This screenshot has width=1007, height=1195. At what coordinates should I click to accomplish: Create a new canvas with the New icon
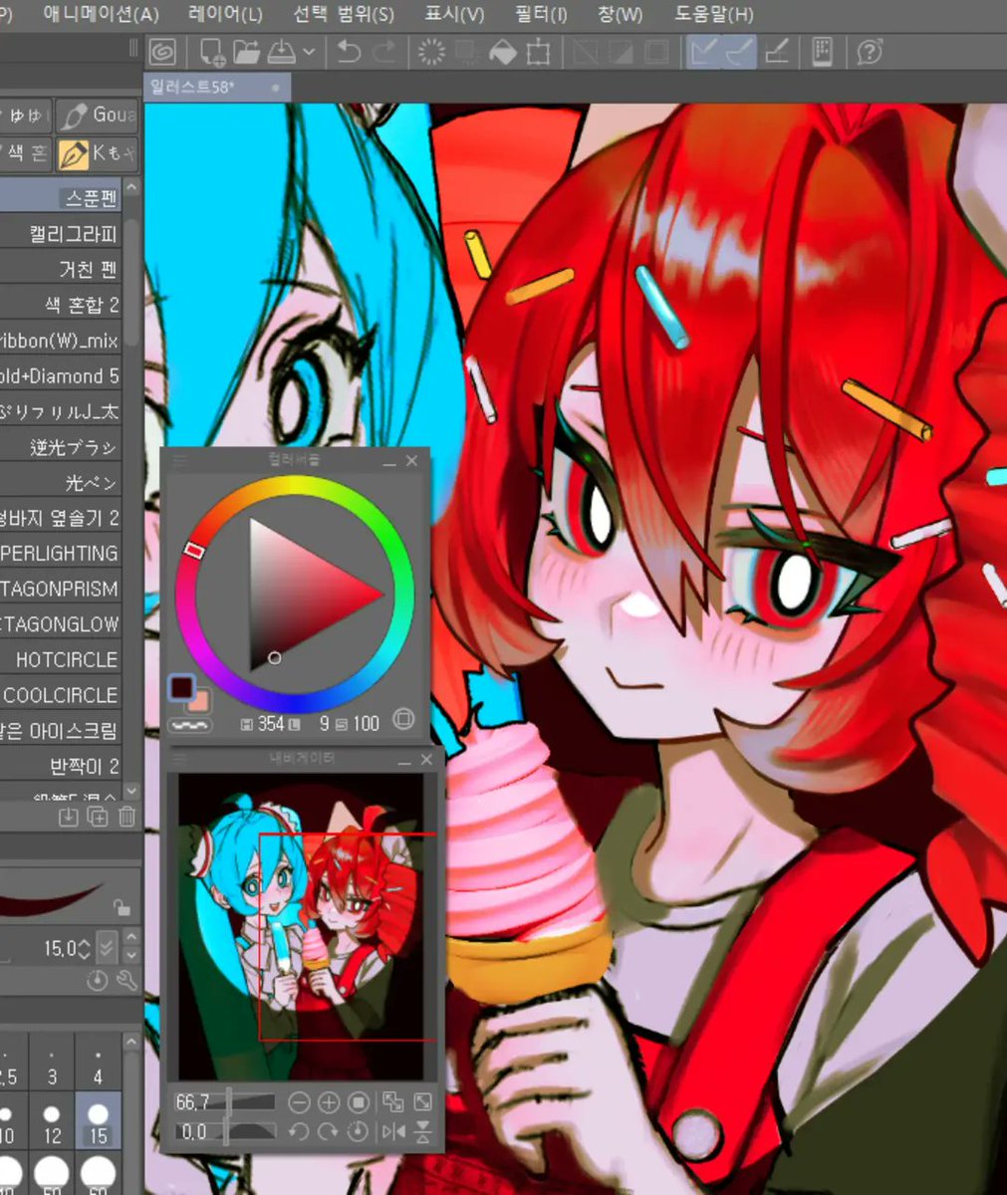(x=212, y=52)
